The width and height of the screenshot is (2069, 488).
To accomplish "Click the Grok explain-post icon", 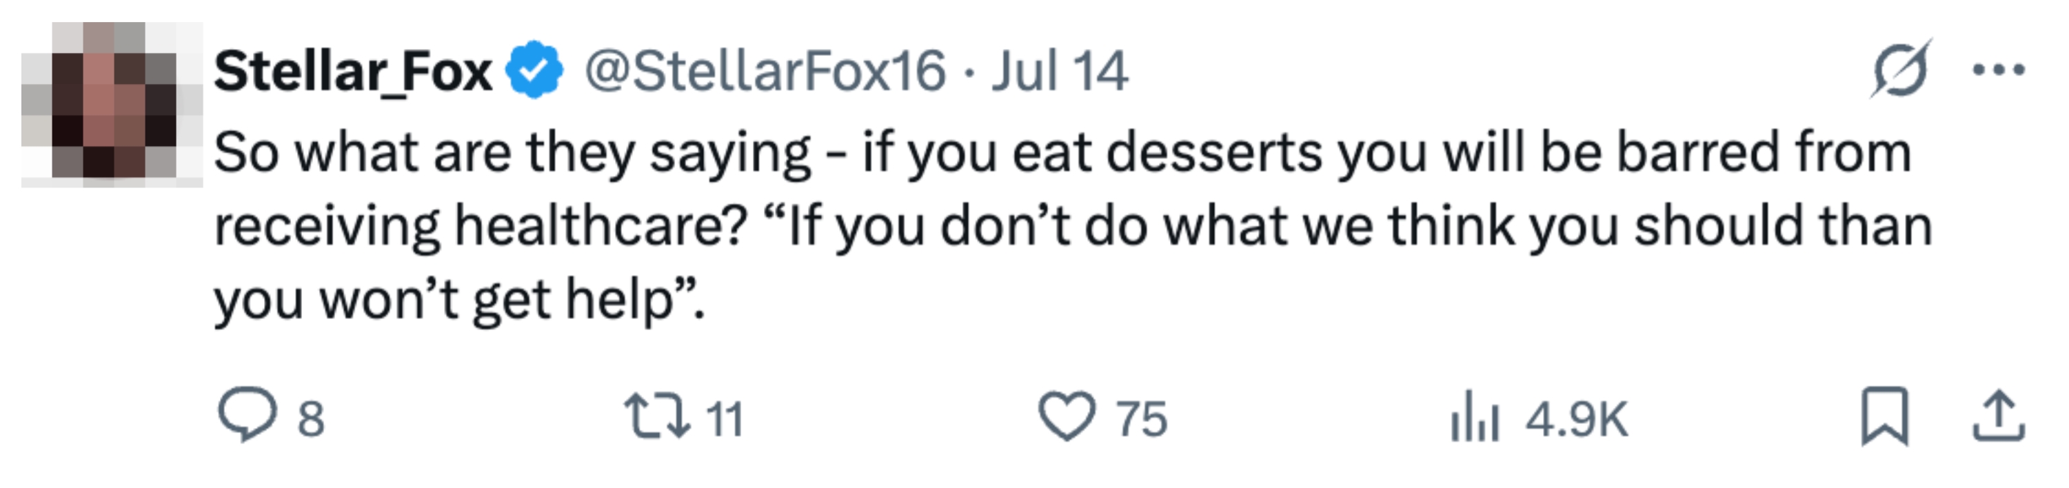I will (1900, 70).
